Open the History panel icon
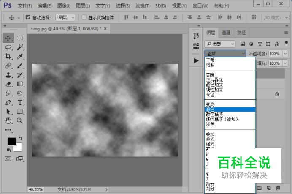This screenshot has height=194, width=292. point(196,36)
